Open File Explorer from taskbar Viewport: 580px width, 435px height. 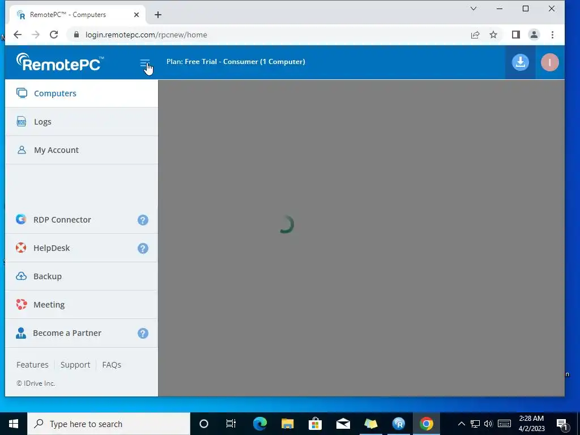(x=287, y=424)
